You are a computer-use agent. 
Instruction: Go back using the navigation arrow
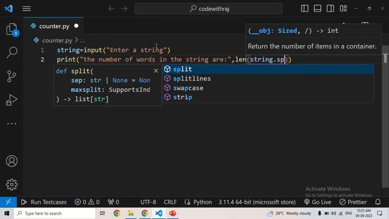pos(111,9)
